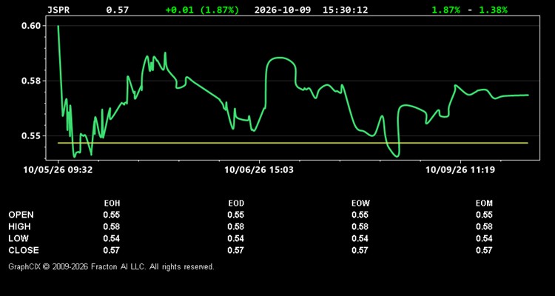
Task: Click the EOW OPEN value 0.55
Action: click(x=360, y=215)
